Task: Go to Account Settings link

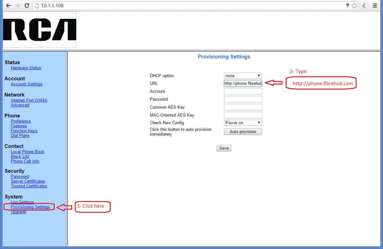Action: point(26,84)
